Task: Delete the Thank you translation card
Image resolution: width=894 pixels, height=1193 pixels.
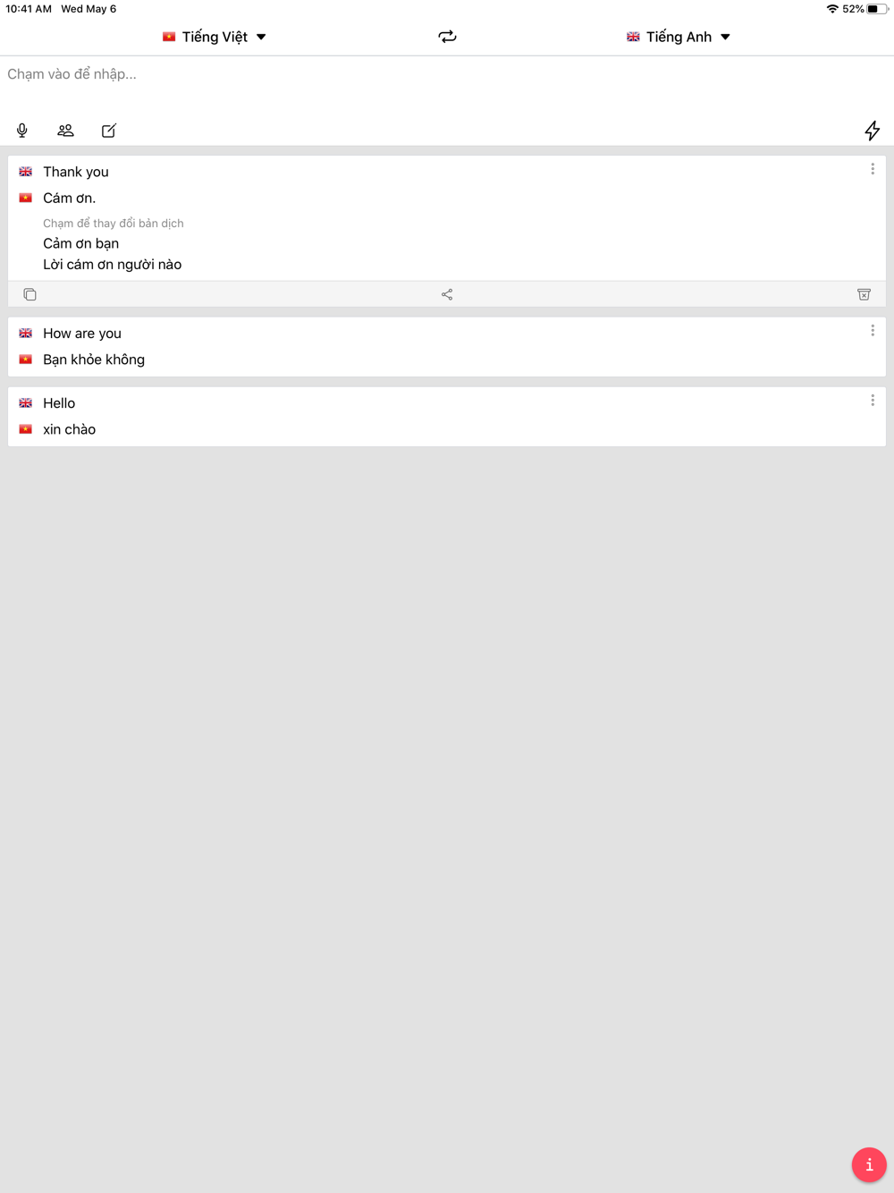Action: (x=864, y=294)
